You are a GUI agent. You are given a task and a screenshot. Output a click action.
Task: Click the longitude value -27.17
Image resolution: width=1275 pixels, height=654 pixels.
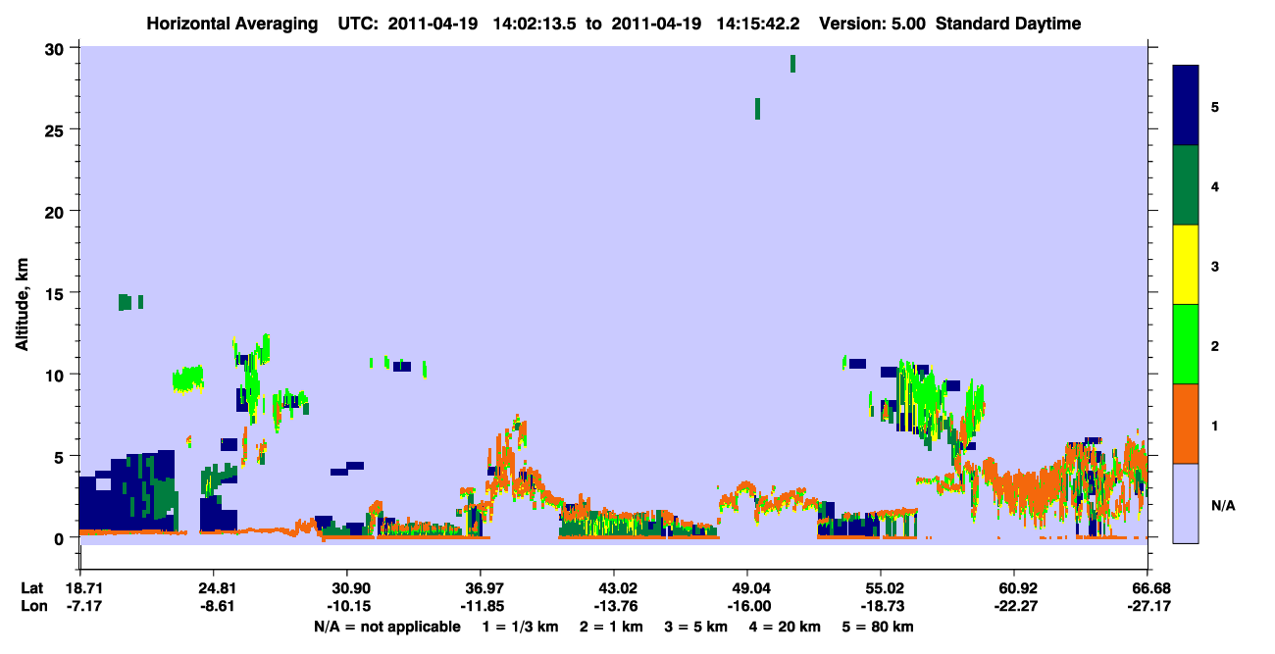coord(1147,606)
